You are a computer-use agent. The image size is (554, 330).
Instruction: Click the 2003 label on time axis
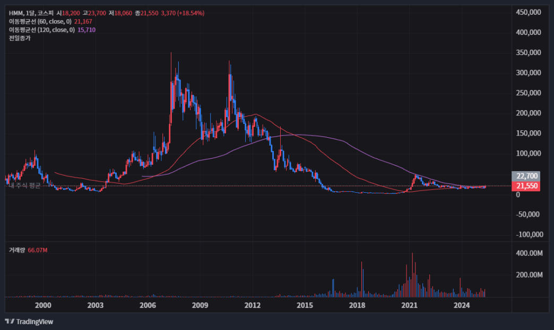click(x=96, y=305)
